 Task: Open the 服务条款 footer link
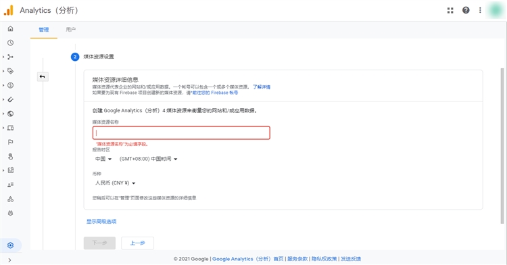tap(297, 259)
